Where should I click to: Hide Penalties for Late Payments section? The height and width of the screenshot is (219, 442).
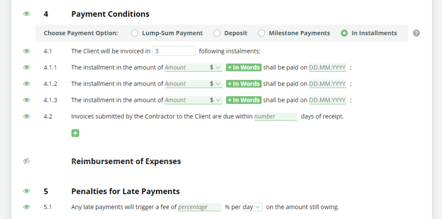tap(26, 191)
